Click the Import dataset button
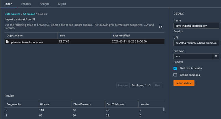The image size is (221, 119). (184, 83)
